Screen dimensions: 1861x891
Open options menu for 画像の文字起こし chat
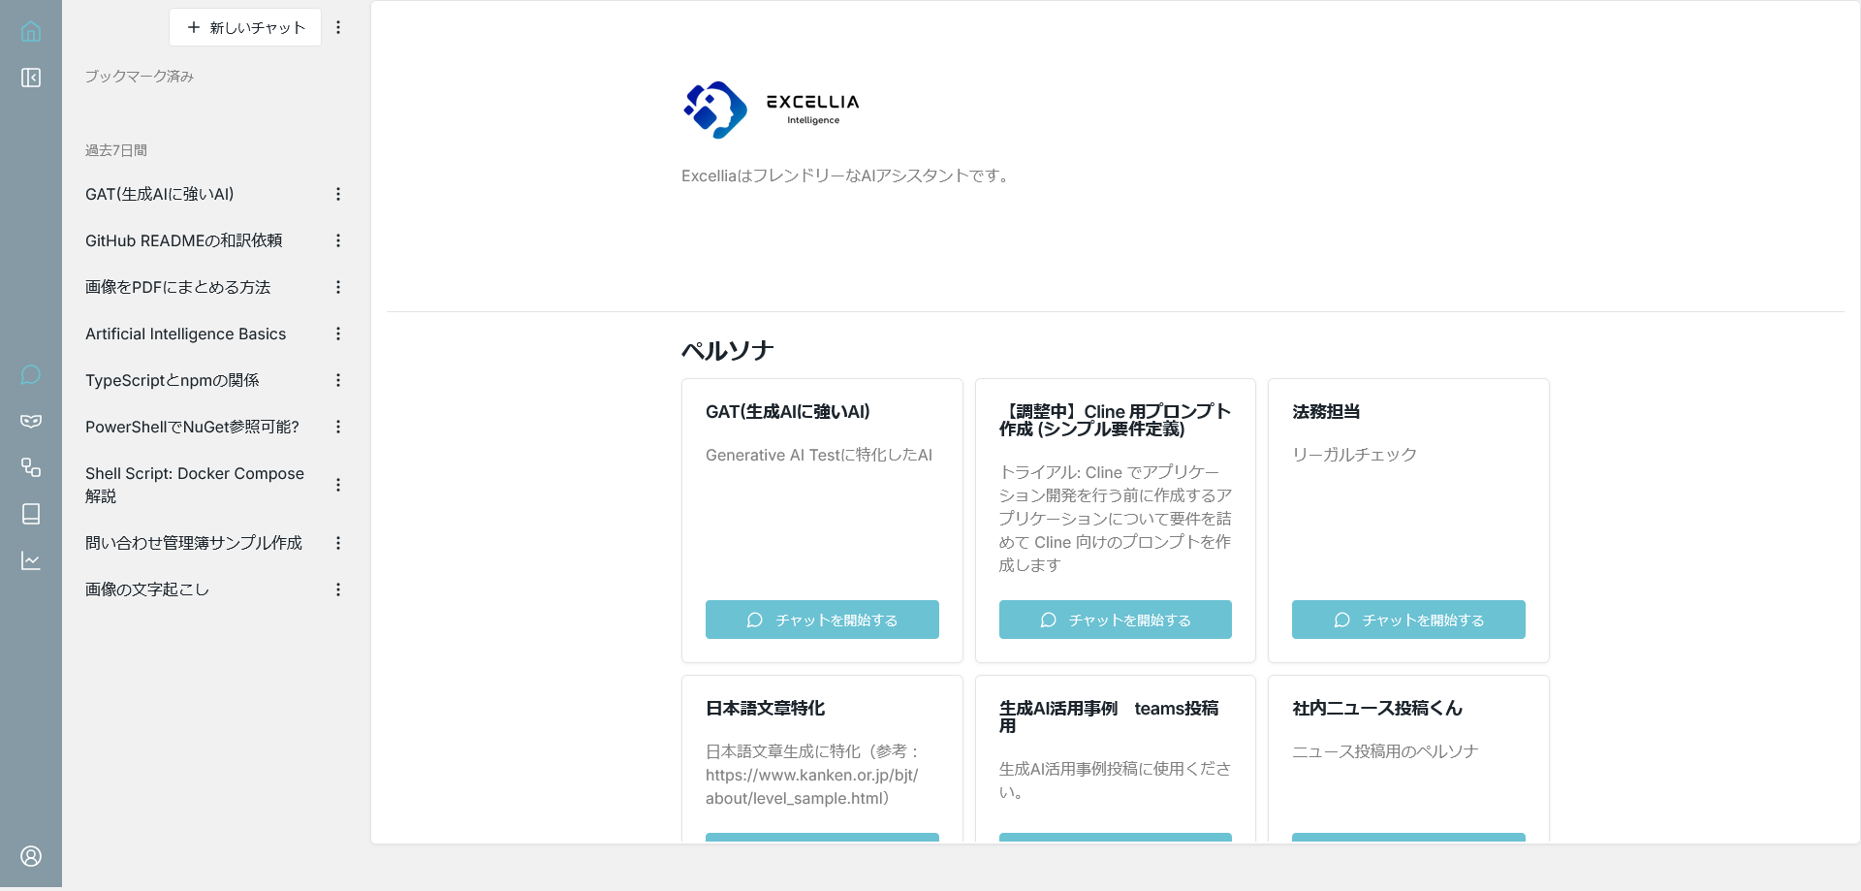(338, 589)
